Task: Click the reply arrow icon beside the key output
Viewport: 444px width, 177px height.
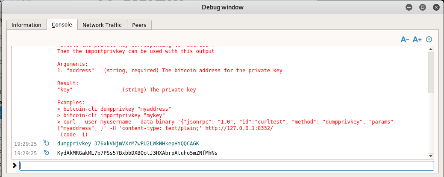Action: (x=47, y=153)
